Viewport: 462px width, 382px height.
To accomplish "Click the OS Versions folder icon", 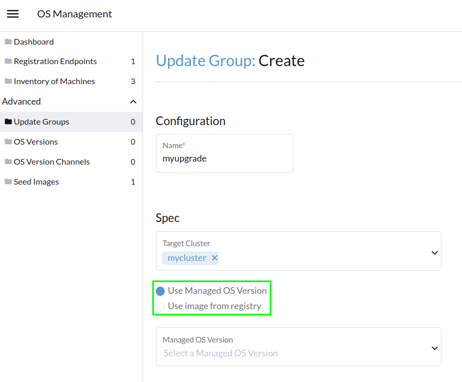I will (x=8, y=142).
